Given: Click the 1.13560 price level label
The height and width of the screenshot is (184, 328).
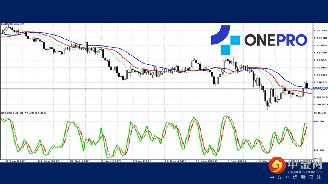Looking at the screenshot, I should click(x=320, y=67).
